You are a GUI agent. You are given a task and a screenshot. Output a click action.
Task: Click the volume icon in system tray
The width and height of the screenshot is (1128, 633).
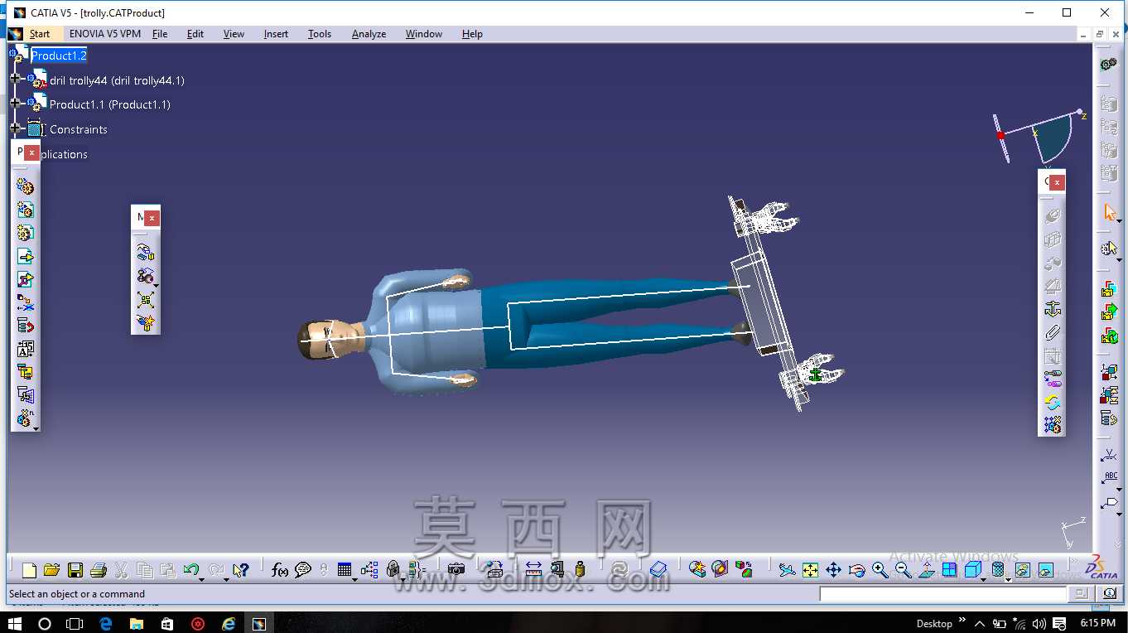(1039, 623)
